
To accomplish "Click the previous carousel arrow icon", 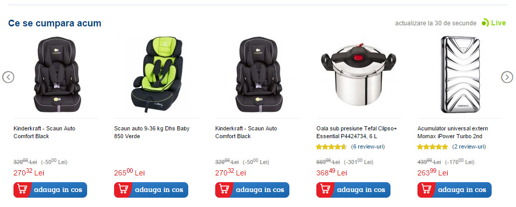I will coord(8,77).
